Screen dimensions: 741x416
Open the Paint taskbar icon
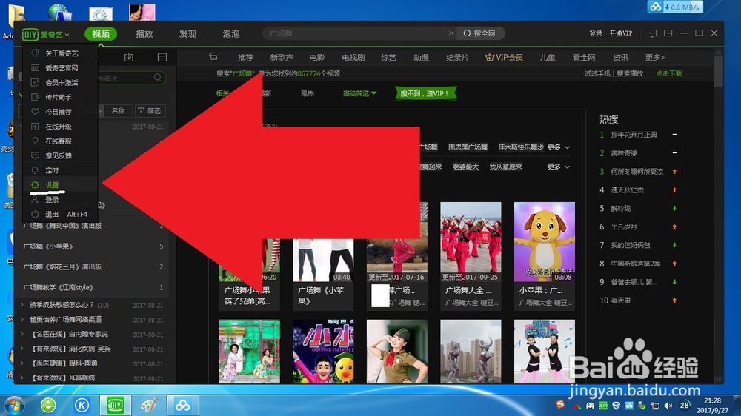pyautogui.click(x=149, y=405)
